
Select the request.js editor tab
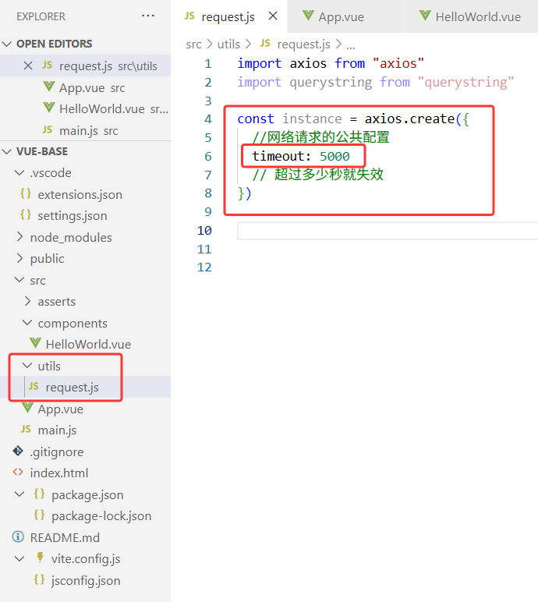(x=228, y=16)
